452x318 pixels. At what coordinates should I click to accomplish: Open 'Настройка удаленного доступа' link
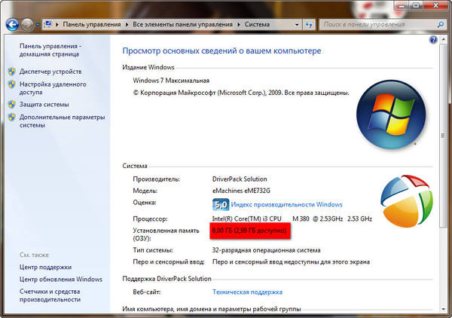tap(53, 88)
